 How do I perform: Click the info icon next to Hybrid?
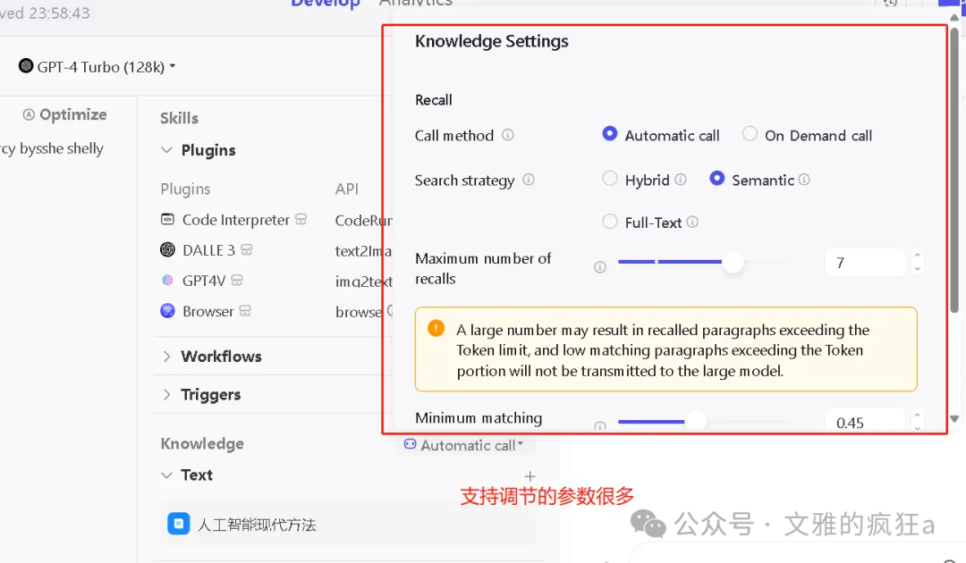(680, 179)
